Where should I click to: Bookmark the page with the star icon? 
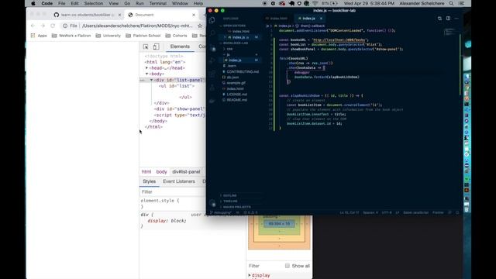[x=200, y=26]
